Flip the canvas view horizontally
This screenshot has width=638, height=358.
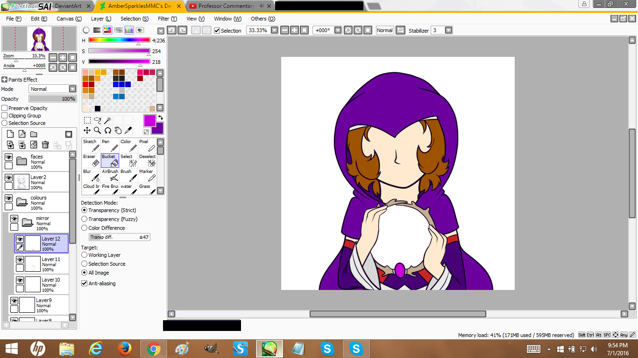tap(400, 30)
